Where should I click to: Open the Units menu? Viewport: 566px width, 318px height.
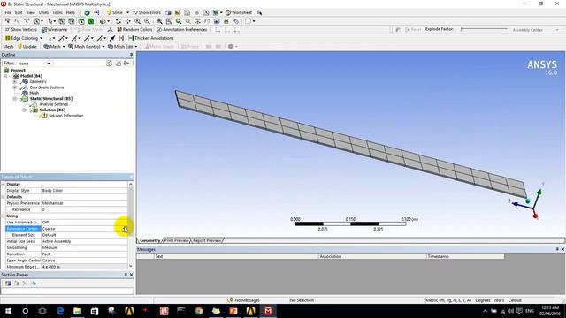coord(43,12)
